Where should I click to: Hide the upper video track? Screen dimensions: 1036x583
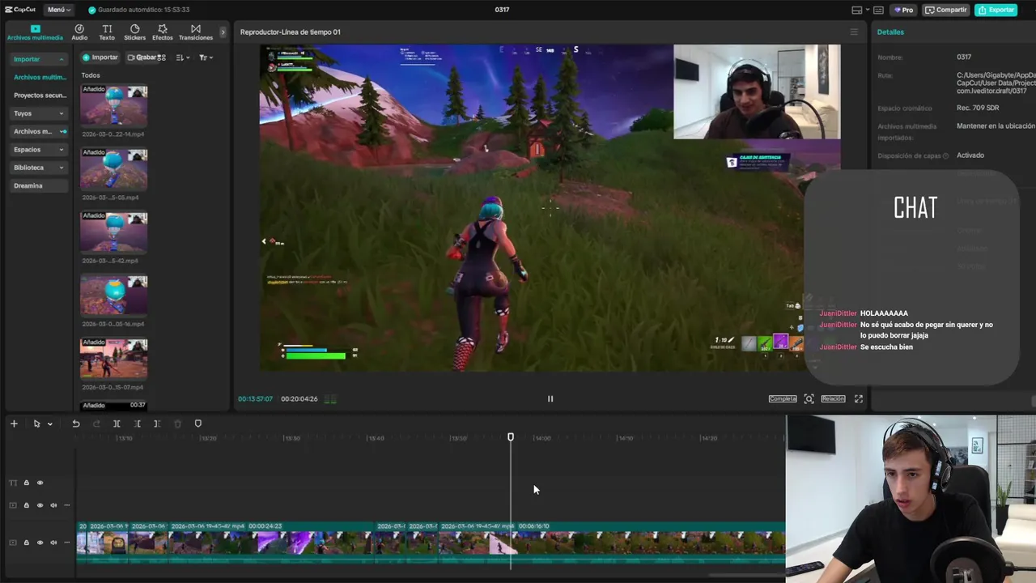40,505
